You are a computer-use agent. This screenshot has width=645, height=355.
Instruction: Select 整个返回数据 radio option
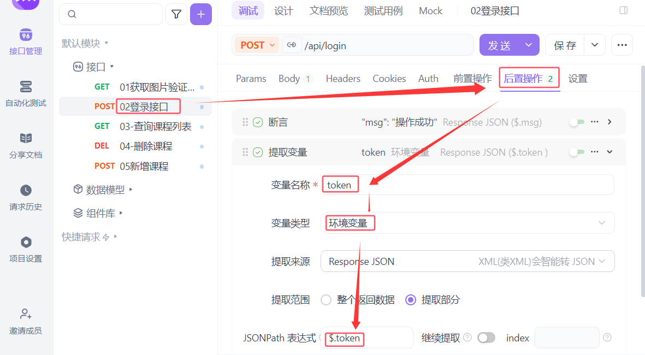click(326, 300)
